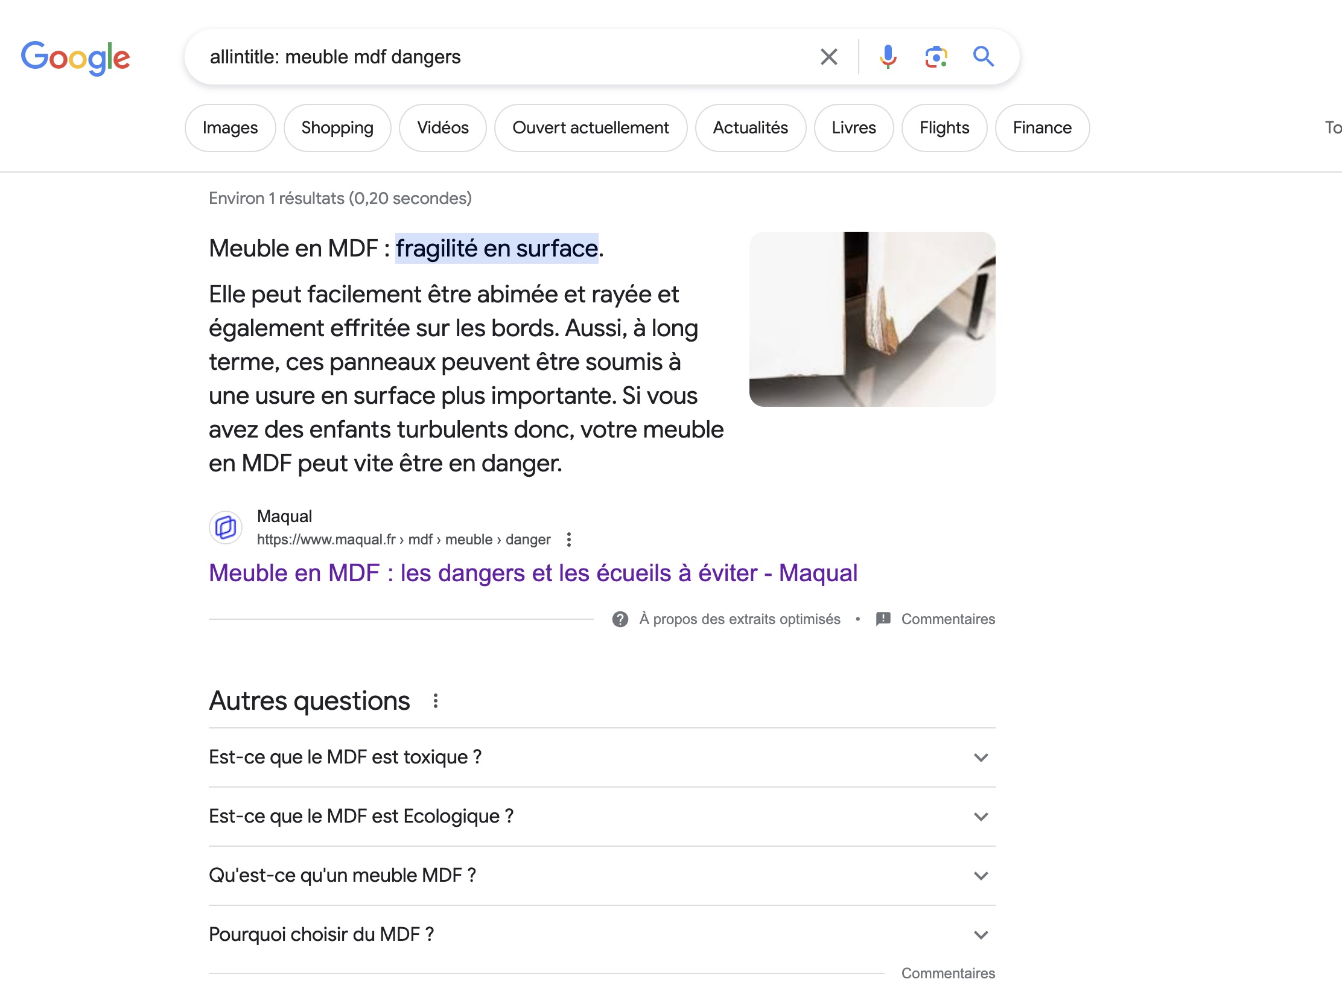Click the help icon for extraits optimisés
Viewport: 1342px width, 991px height.
[x=620, y=619]
